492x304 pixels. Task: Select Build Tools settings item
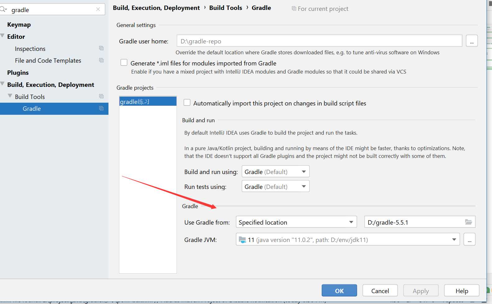tap(30, 97)
